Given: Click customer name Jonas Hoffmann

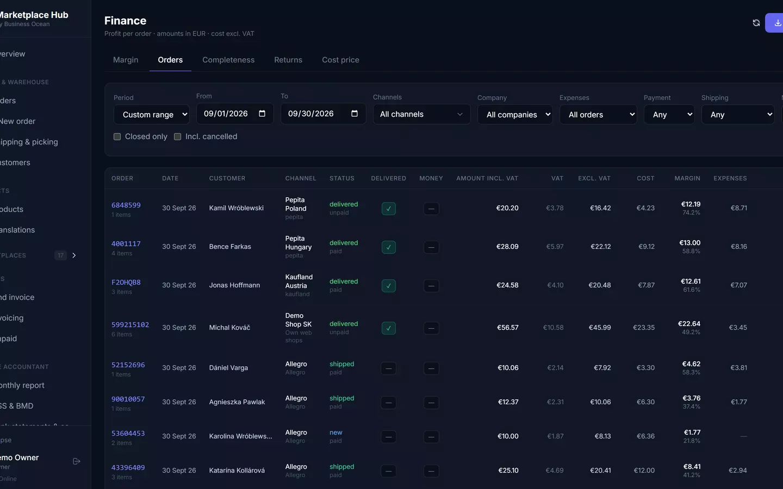Looking at the screenshot, I should 234,285.
